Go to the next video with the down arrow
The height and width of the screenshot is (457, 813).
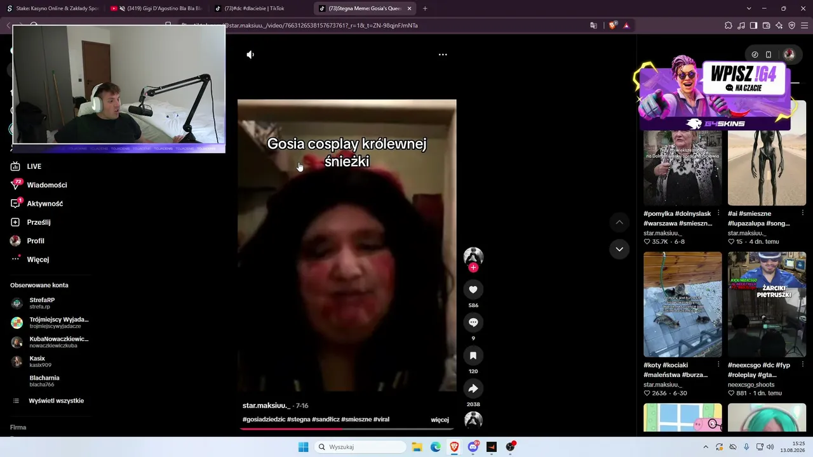click(619, 249)
